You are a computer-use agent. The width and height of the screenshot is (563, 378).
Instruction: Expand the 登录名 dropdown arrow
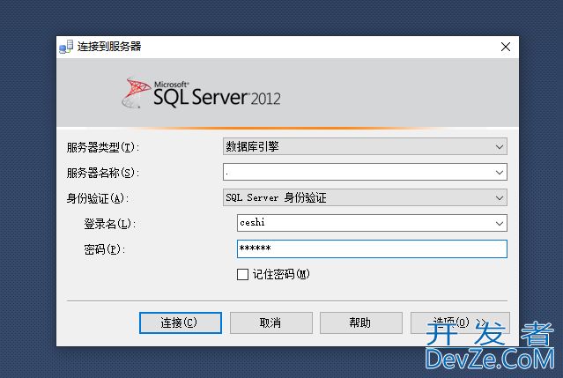point(499,223)
